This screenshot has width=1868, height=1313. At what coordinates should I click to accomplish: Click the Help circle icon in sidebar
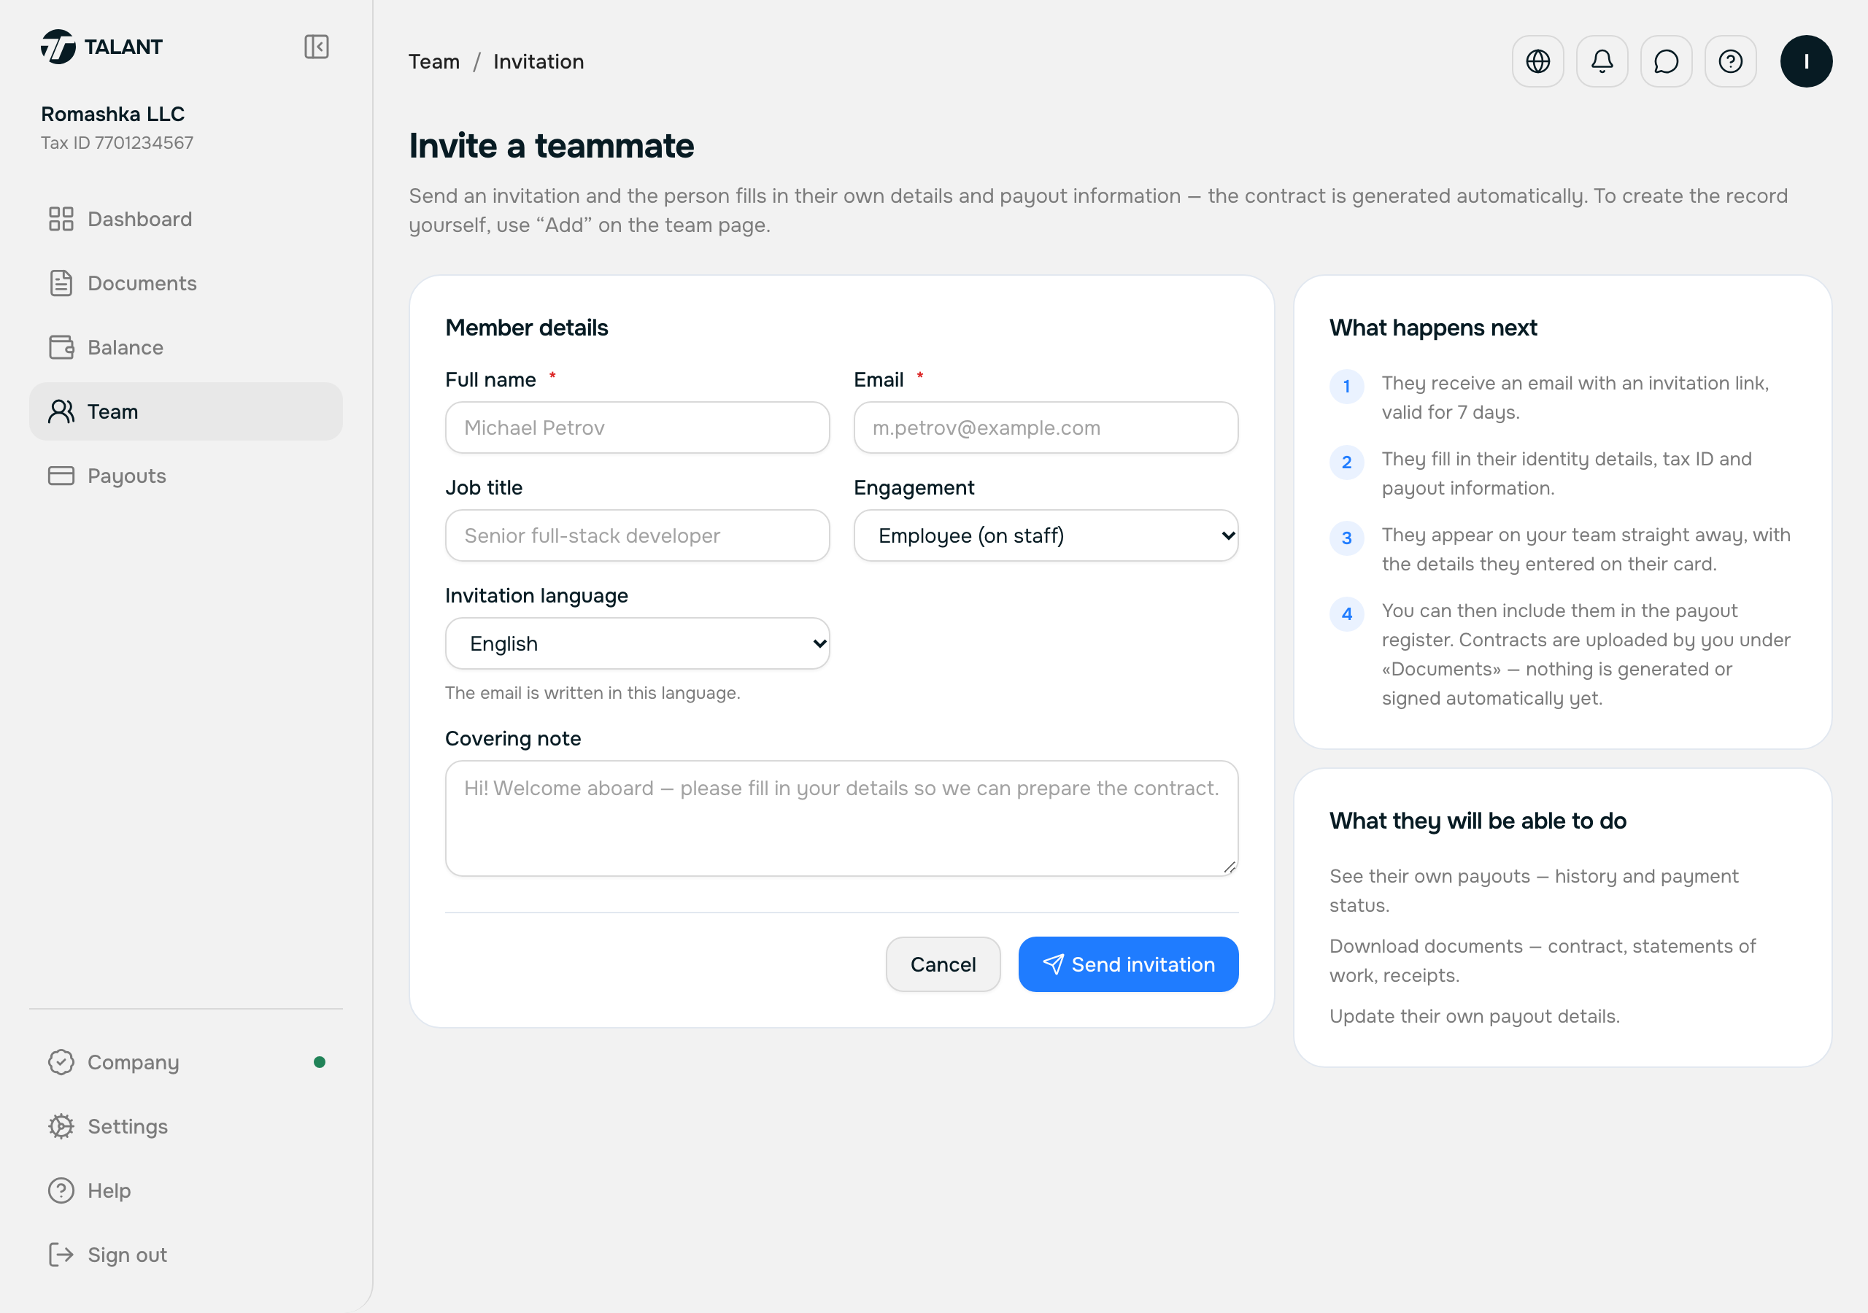coord(61,1191)
